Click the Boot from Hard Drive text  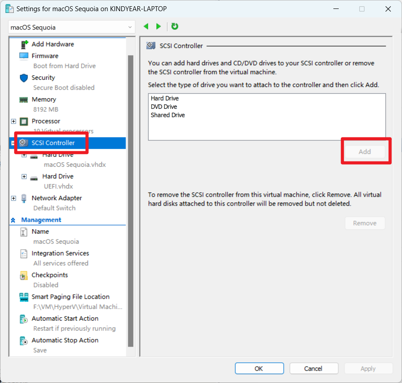coord(65,66)
